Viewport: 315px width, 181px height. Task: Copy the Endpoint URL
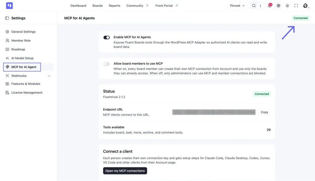point(264,112)
